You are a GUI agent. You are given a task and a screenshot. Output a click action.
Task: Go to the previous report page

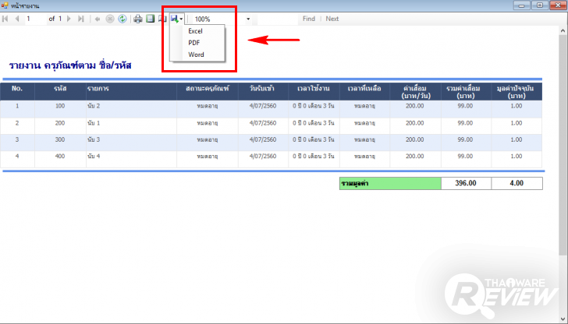pyautogui.click(x=16, y=19)
